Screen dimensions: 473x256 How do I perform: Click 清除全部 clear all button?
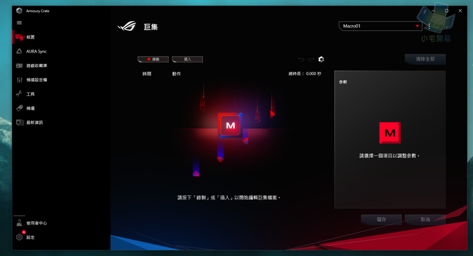(x=425, y=59)
